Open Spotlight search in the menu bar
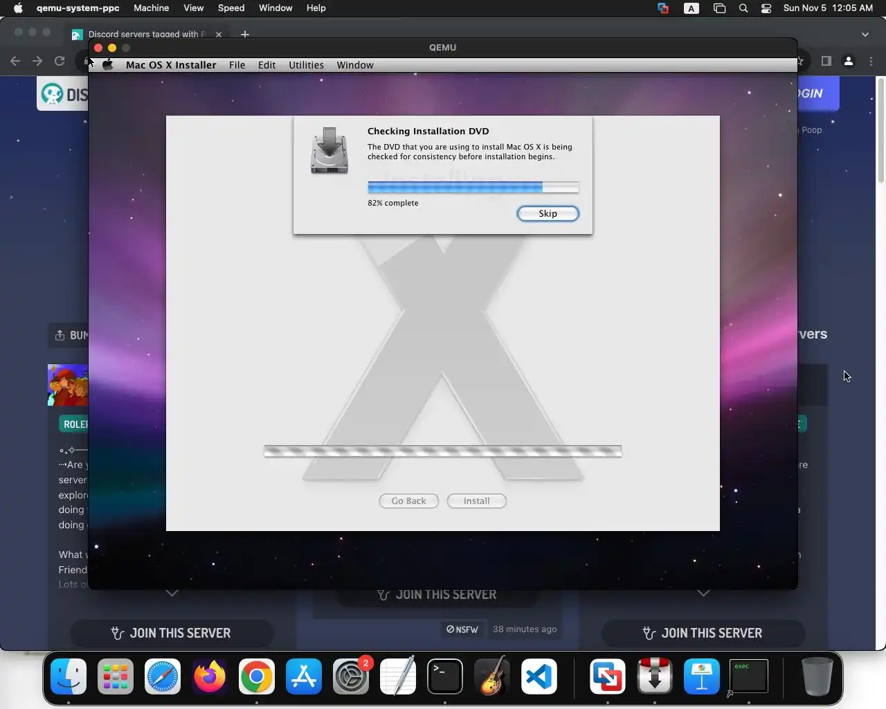886x709 pixels. [743, 8]
